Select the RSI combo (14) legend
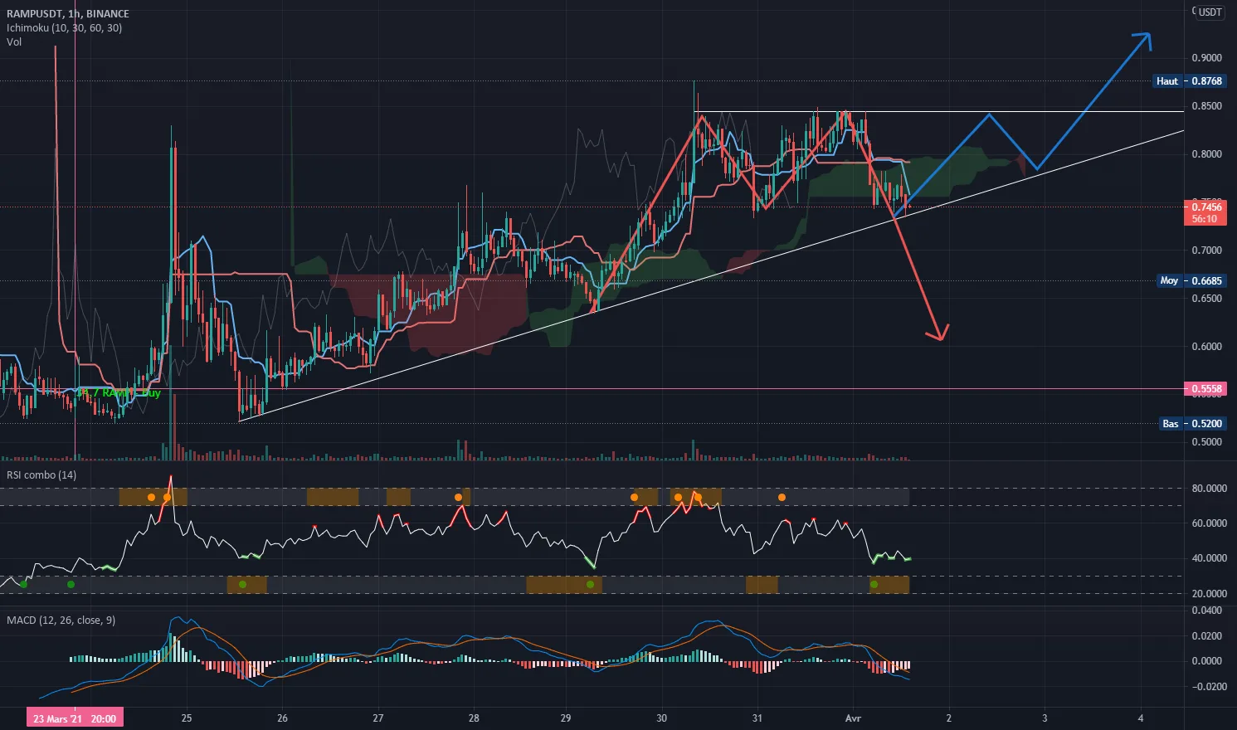The image size is (1237, 730). (41, 475)
